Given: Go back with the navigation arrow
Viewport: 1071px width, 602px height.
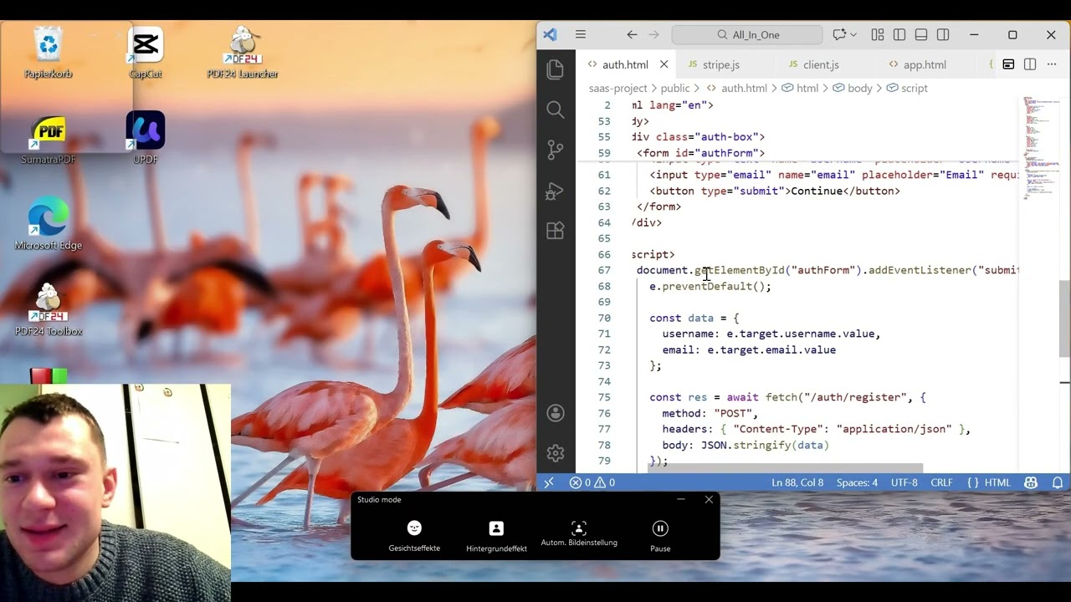Looking at the screenshot, I should click(x=632, y=34).
